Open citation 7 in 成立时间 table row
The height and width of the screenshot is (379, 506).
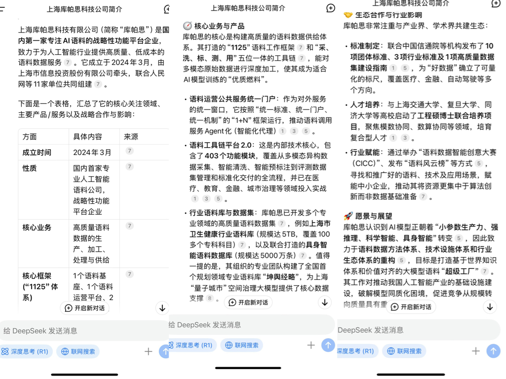[129, 151]
